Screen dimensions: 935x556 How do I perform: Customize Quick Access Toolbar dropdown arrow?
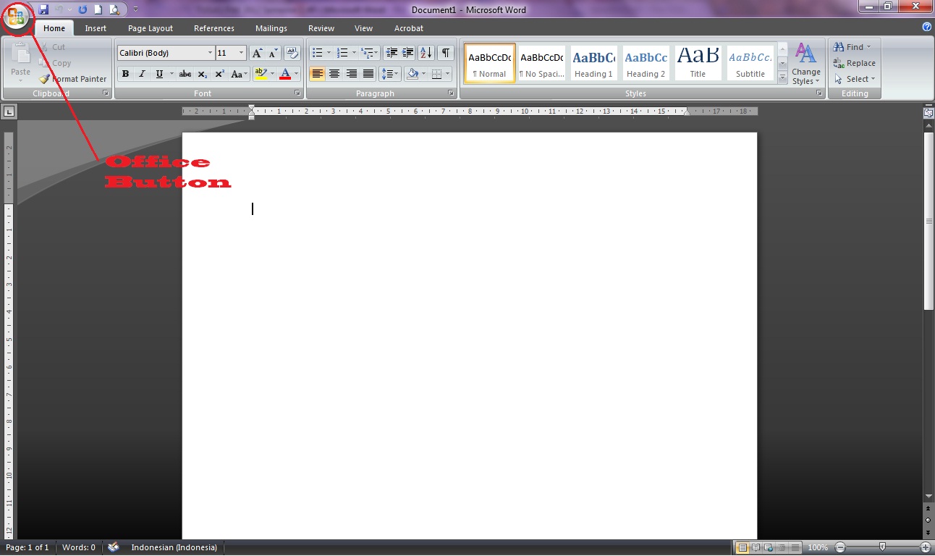(x=135, y=9)
